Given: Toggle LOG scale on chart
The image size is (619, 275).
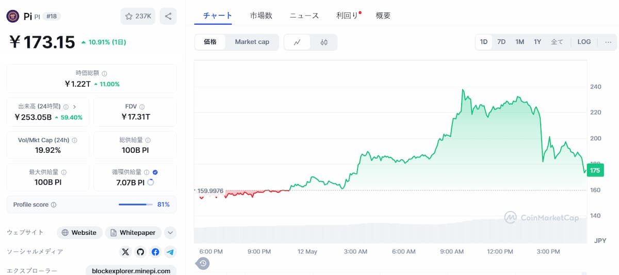Looking at the screenshot, I should (584, 42).
